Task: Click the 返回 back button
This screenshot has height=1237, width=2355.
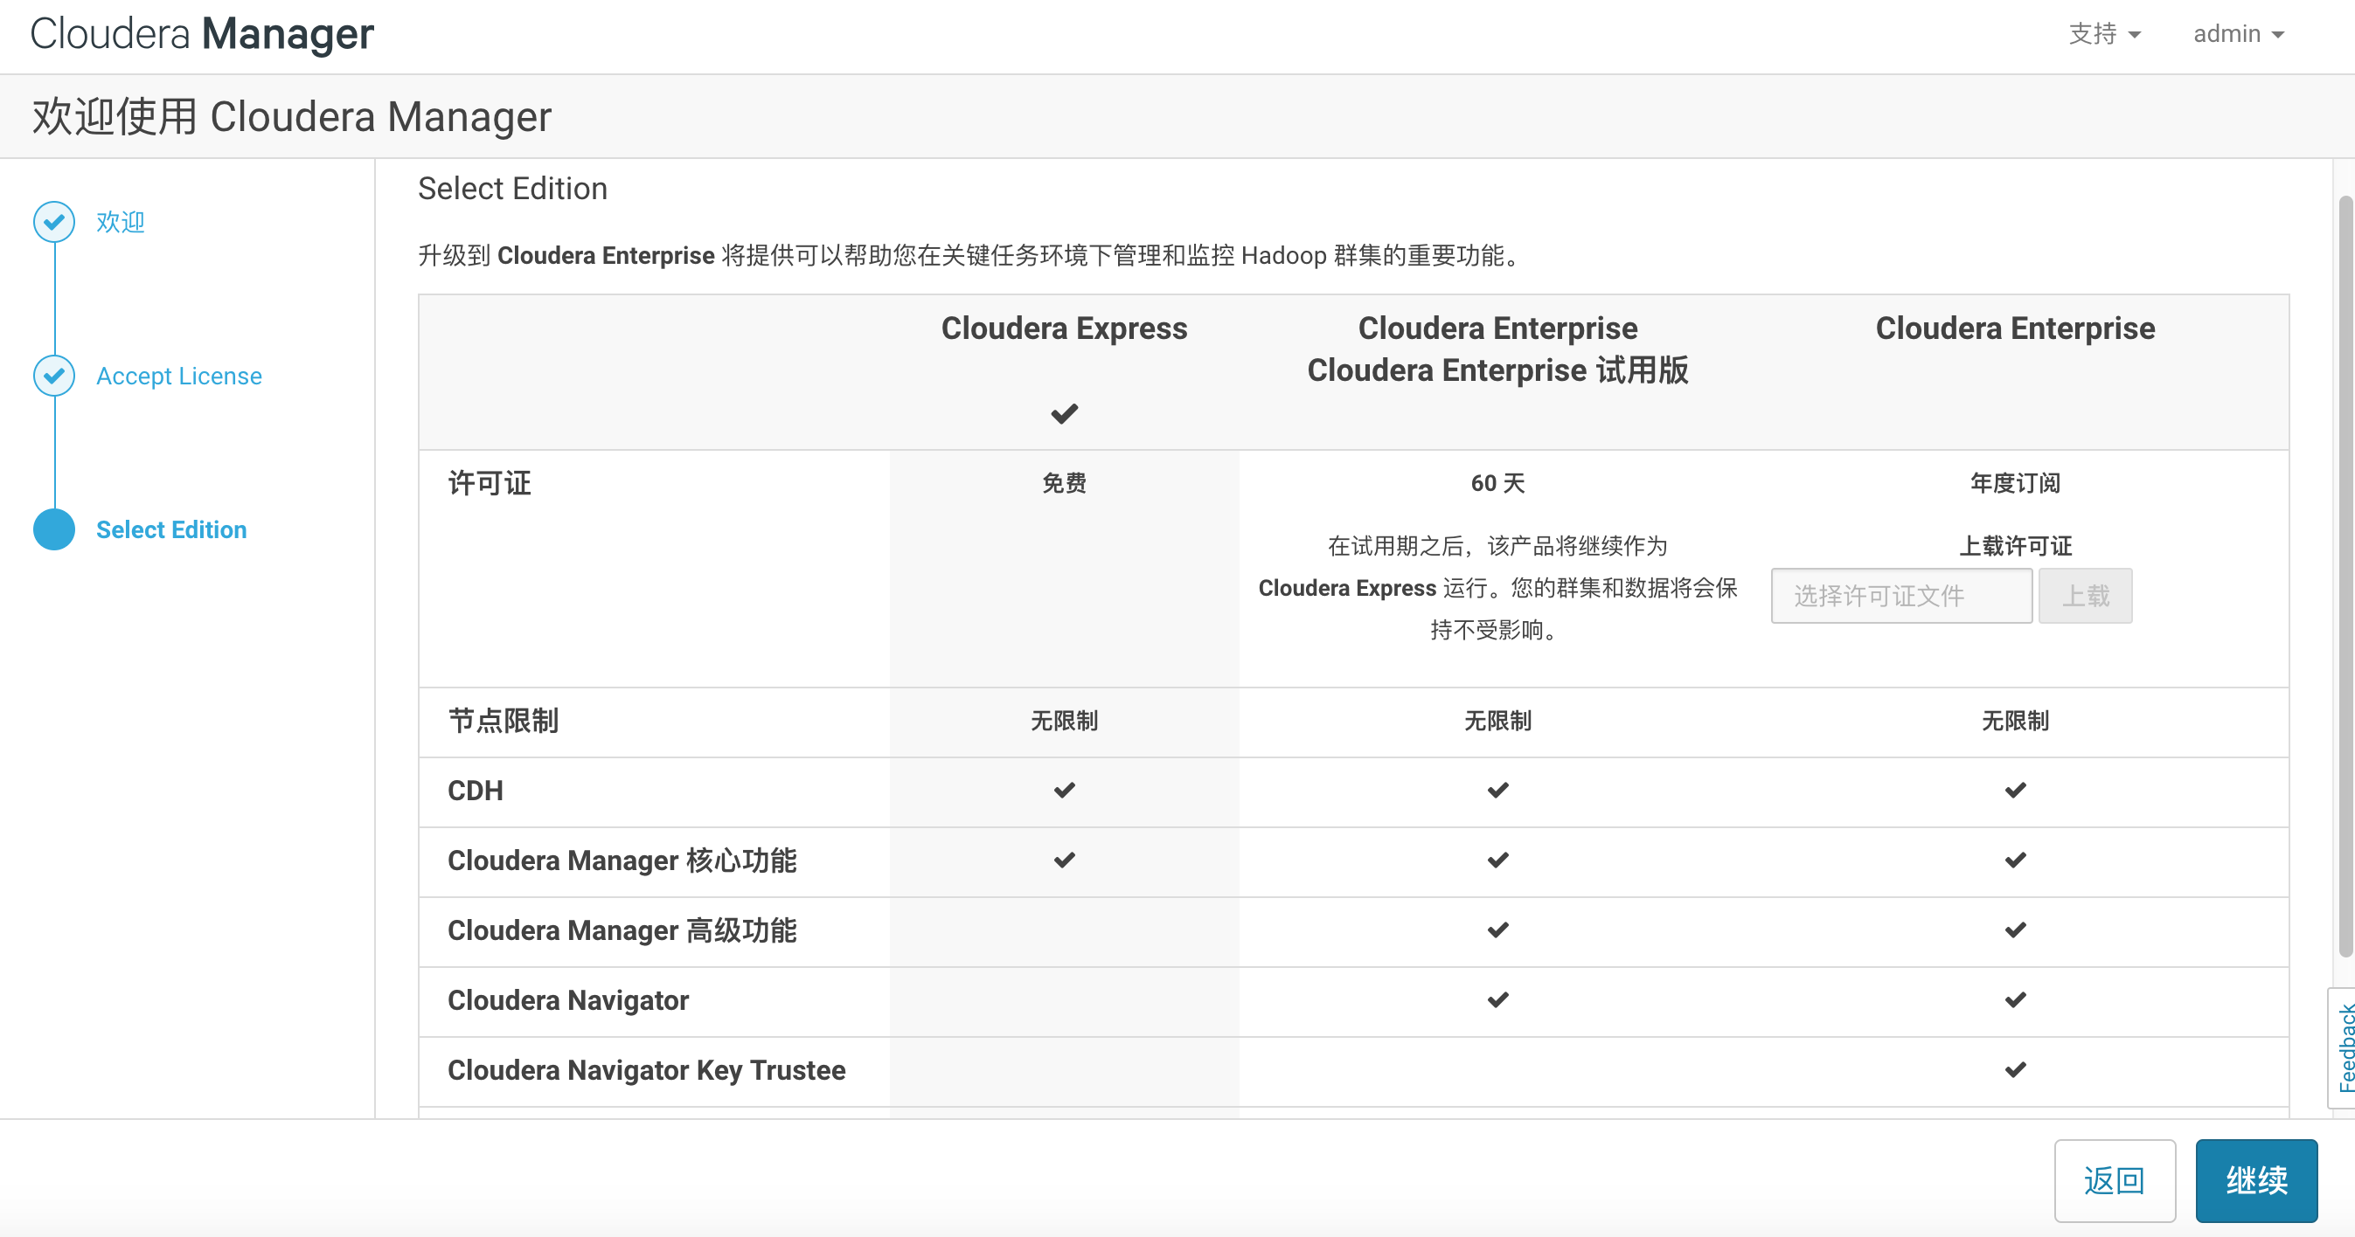Action: [x=2115, y=1180]
